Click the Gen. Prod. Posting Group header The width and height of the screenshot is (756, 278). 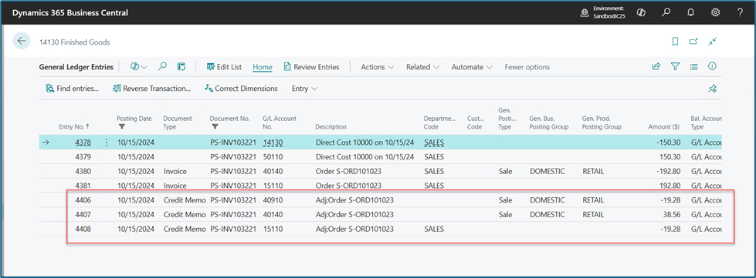point(602,122)
